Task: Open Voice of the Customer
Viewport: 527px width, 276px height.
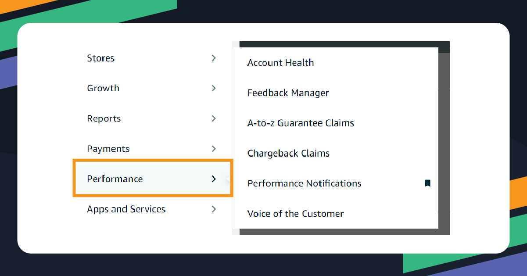Action: click(x=295, y=213)
